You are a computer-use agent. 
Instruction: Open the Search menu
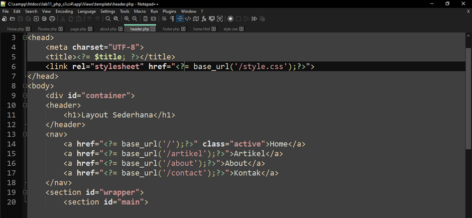[31, 12]
